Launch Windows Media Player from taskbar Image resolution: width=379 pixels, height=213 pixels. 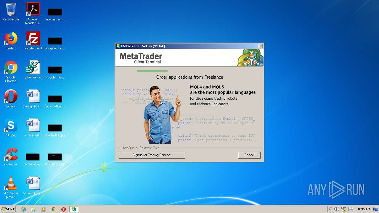pyautogui.click(x=44, y=209)
